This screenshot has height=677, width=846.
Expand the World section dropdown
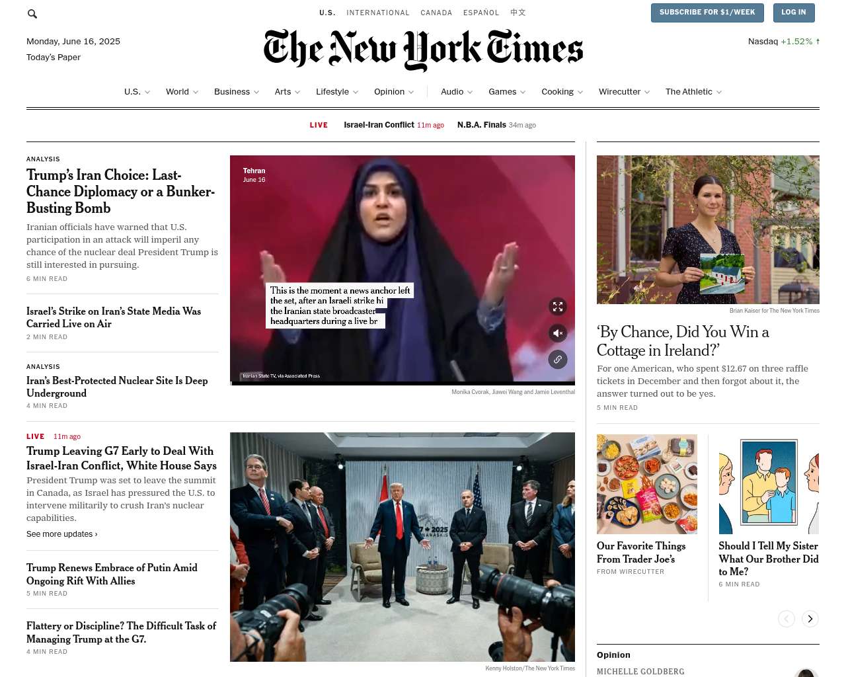click(x=196, y=92)
